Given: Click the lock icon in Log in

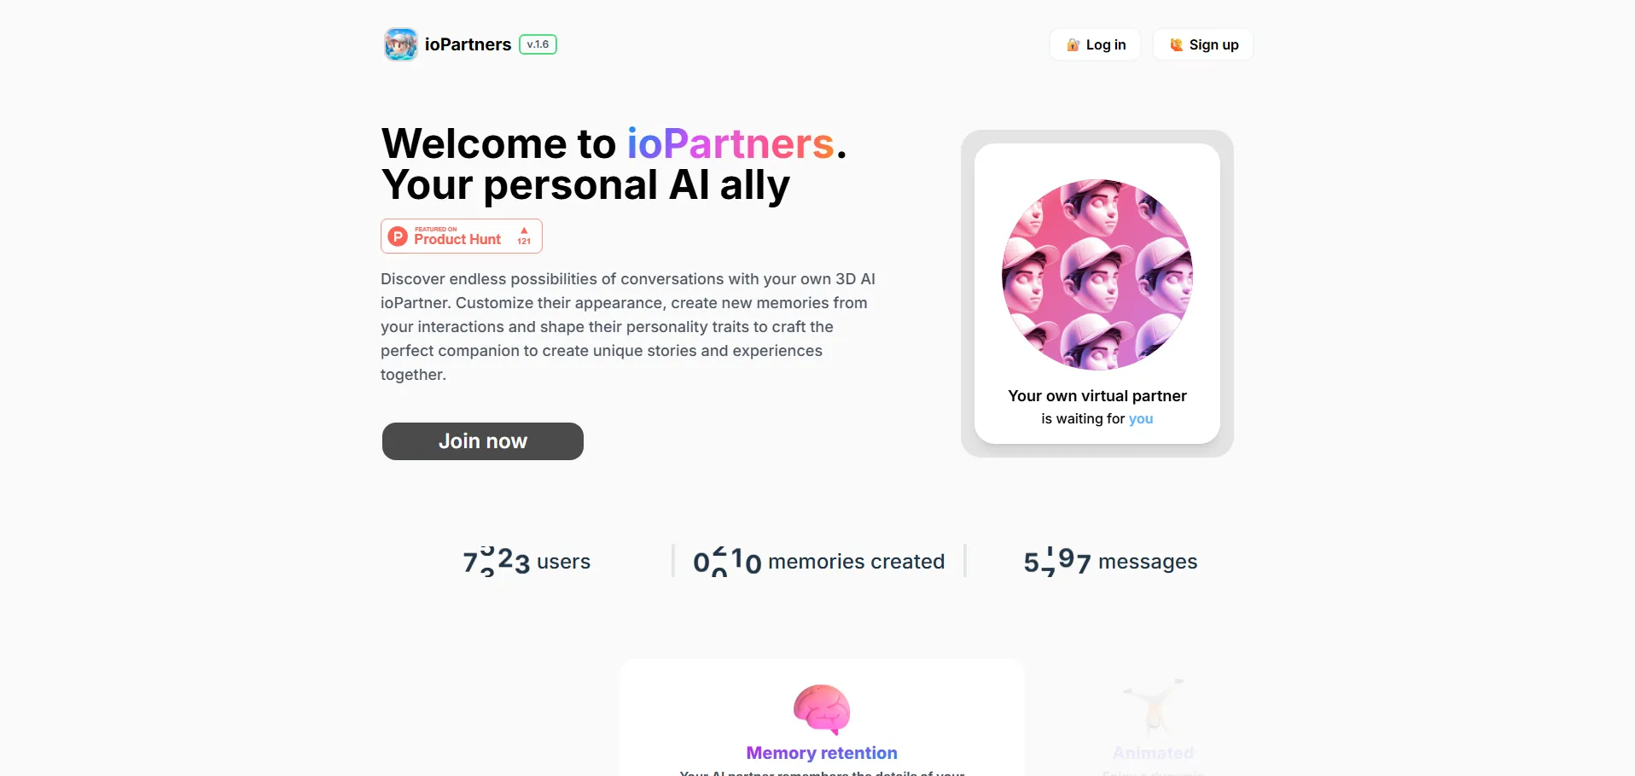Looking at the screenshot, I should pos(1073,44).
